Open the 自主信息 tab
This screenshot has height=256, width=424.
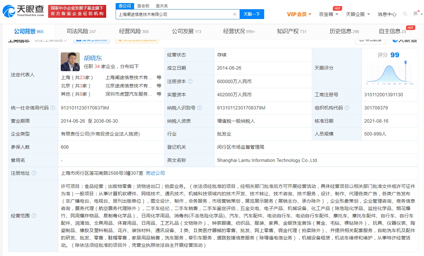(392, 31)
